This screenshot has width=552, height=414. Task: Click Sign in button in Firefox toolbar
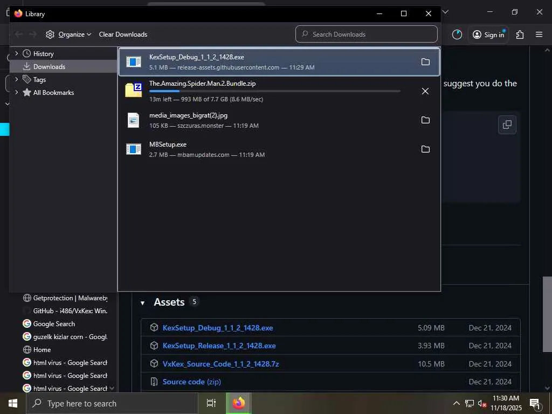coord(488,34)
